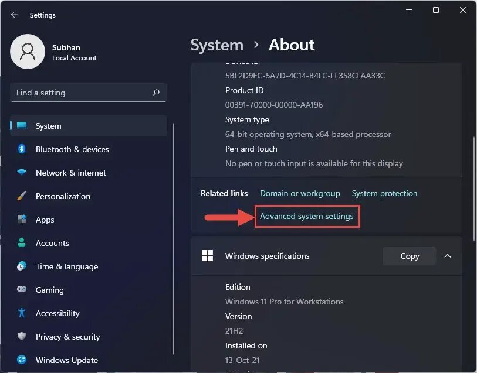Click the Accessibility figure icon
This screenshot has width=477, height=373.
tap(22, 313)
